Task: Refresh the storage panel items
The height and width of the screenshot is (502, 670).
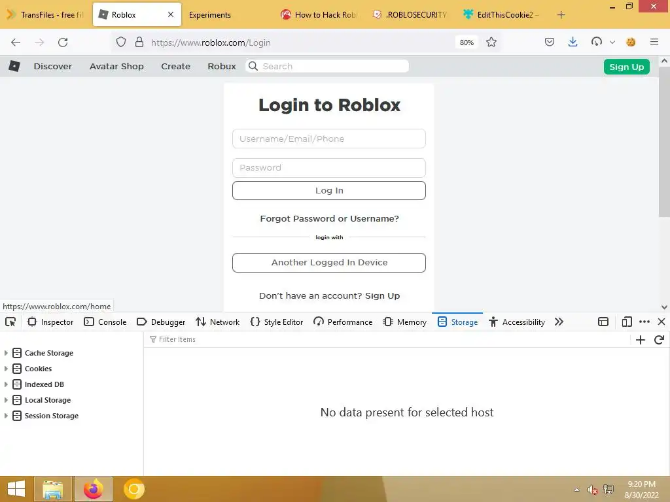Action: click(659, 340)
